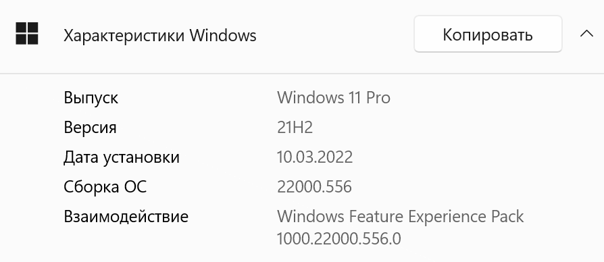Screen dimensions: 604x262
Task: Click the word Pro in edition value
Action: pyautogui.click(x=378, y=98)
